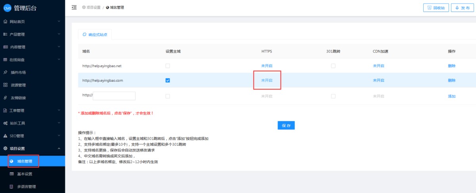Enable 设置主域 checkbox for help.eyingbao.net
Screen dimensions: 476x193
point(168,66)
